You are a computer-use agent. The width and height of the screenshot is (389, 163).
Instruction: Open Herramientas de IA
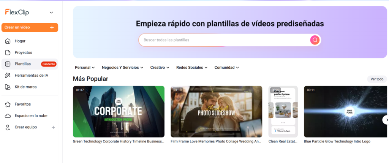pos(30,76)
